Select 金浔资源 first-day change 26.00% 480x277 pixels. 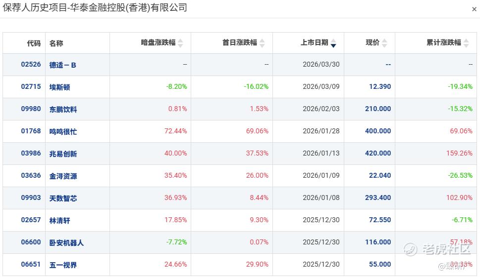(258, 176)
